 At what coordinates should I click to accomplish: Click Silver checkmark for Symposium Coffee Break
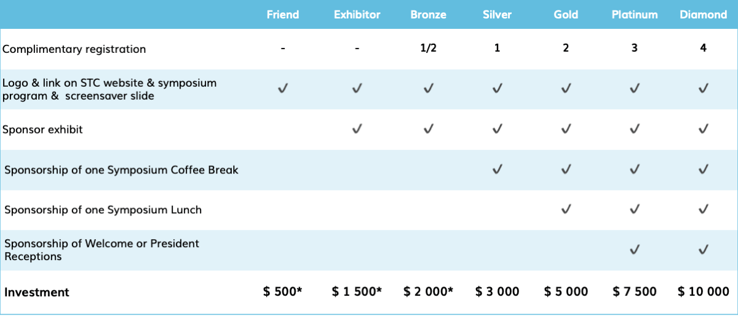497,169
